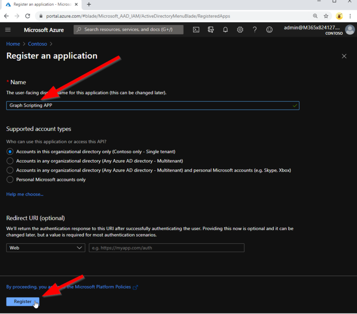
Task: Click the browser zoom magnifier icon
Action: click(x=315, y=16)
